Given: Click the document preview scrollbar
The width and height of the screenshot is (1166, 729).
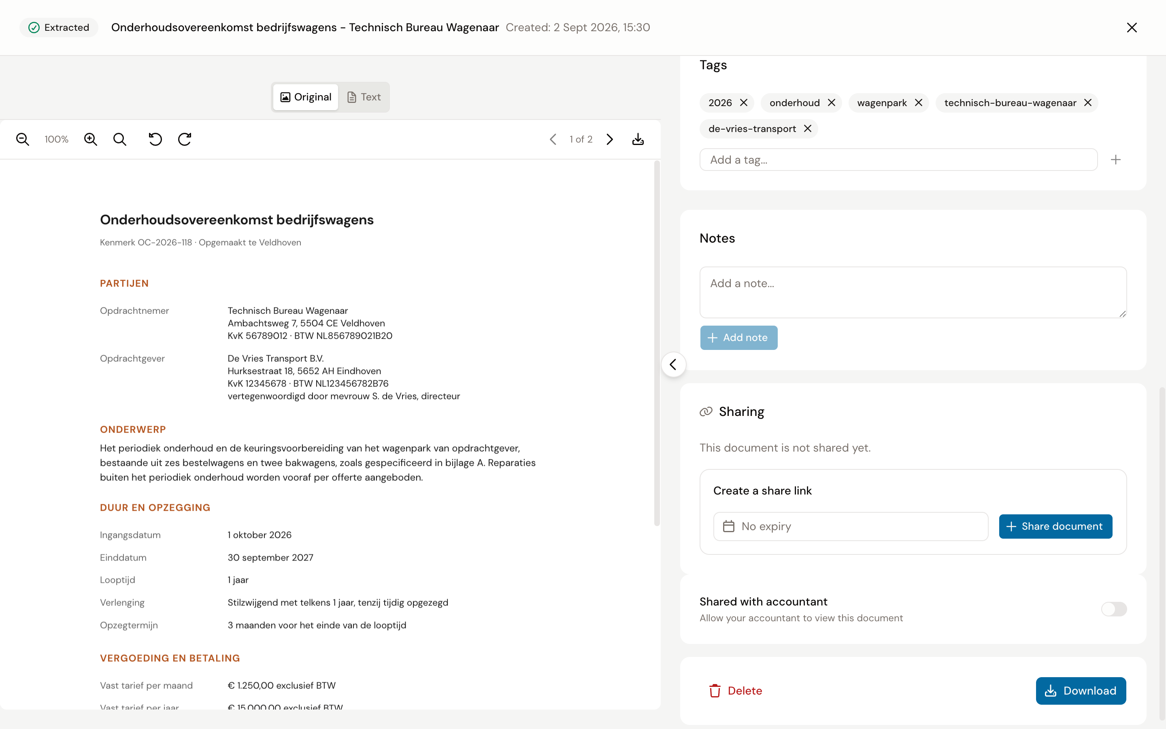Looking at the screenshot, I should pos(657,343).
